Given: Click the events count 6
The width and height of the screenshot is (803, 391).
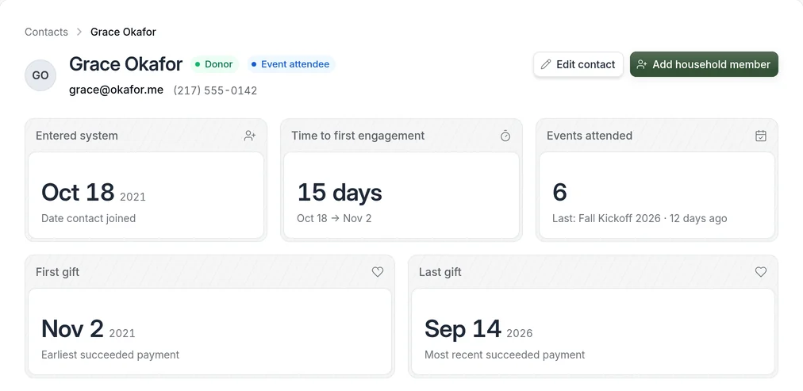Looking at the screenshot, I should point(559,193).
